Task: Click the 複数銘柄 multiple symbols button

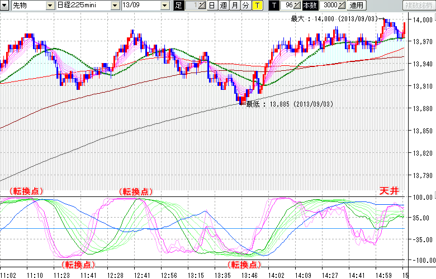Action: 419,6
